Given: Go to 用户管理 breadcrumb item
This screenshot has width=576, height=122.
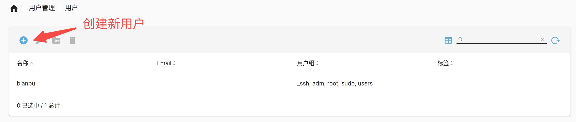Looking at the screenshot, I should tap(42, 8).
